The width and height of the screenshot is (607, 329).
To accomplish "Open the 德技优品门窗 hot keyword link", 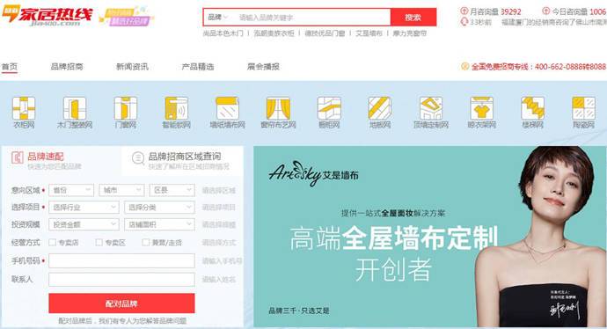I will [x=325, y=33].
